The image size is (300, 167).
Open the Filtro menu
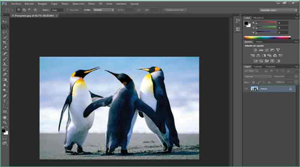[91, 3]
